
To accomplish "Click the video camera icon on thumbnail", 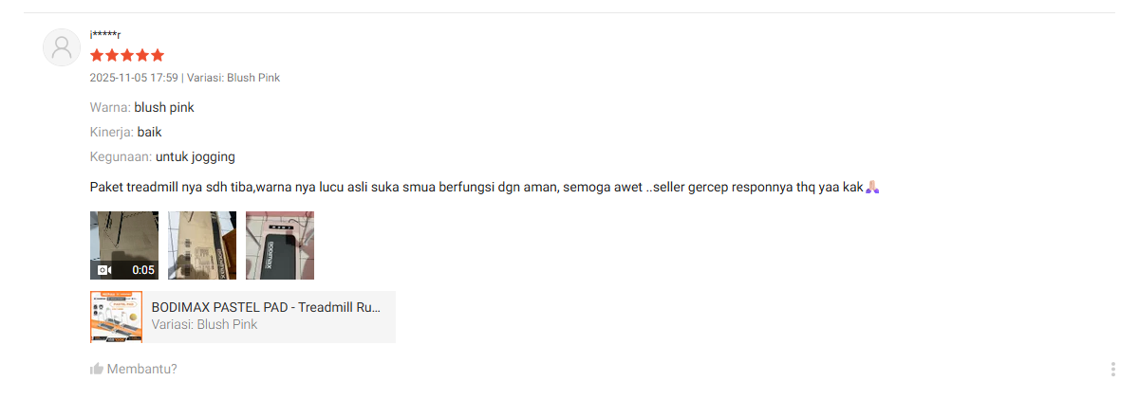I will [x=104, y=270].
